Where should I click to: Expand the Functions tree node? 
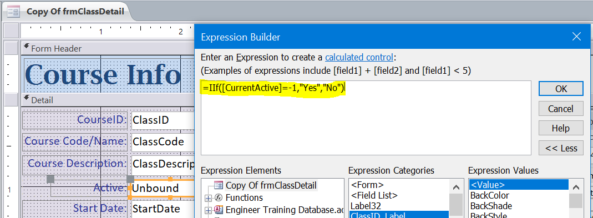(x=207, y=198)
